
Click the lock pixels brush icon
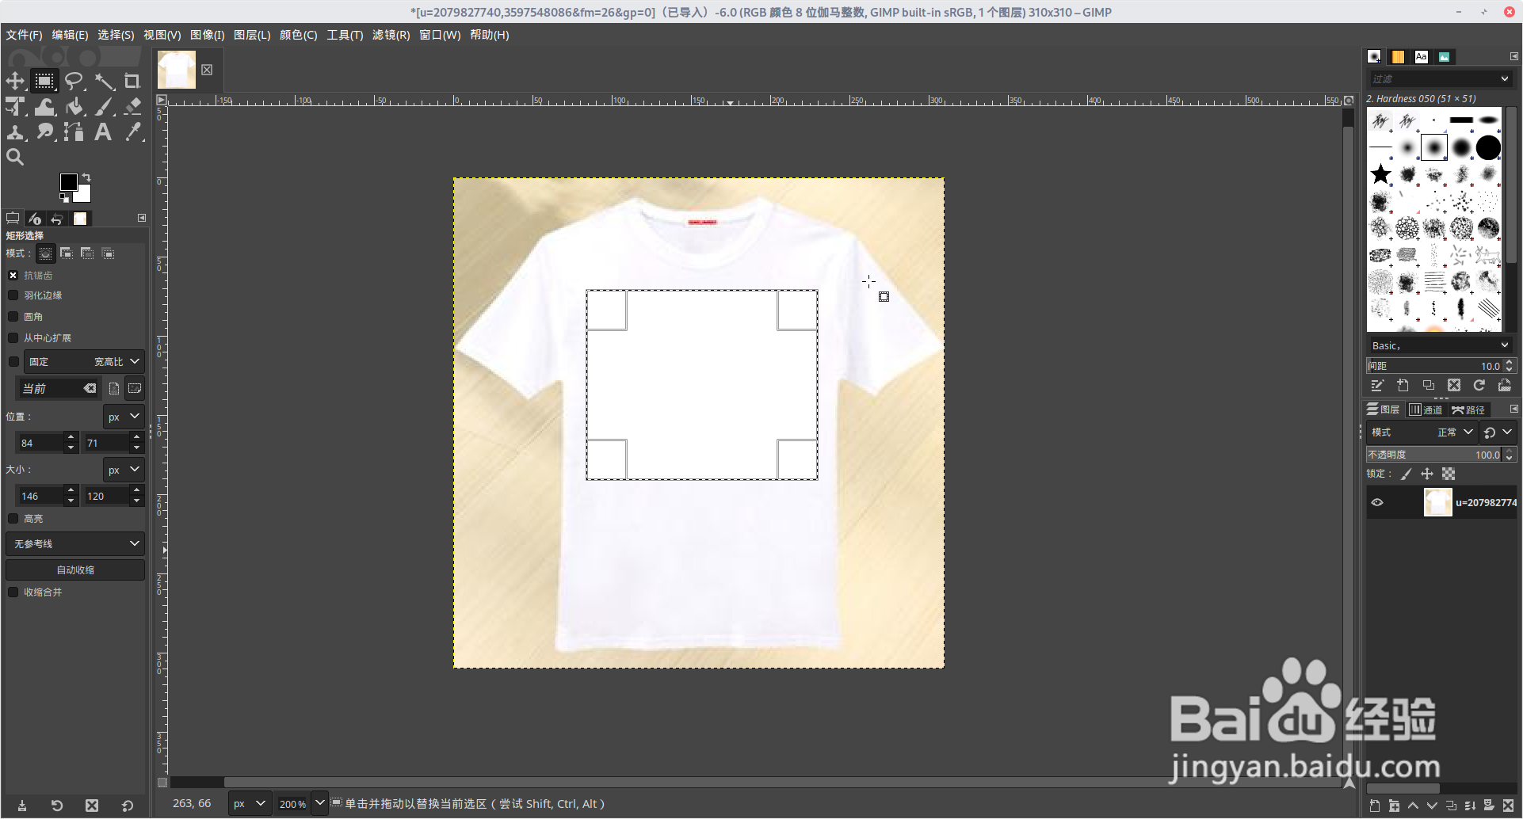1407,474
